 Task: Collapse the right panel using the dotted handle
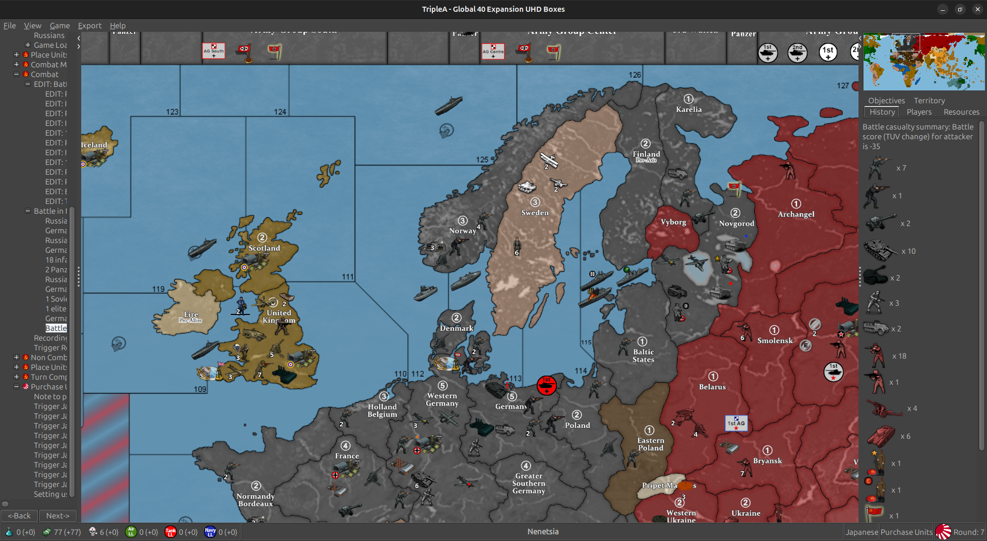[859, 276]
